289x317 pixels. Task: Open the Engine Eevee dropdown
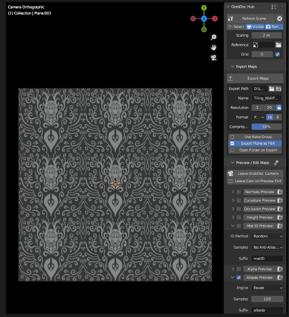267,288
